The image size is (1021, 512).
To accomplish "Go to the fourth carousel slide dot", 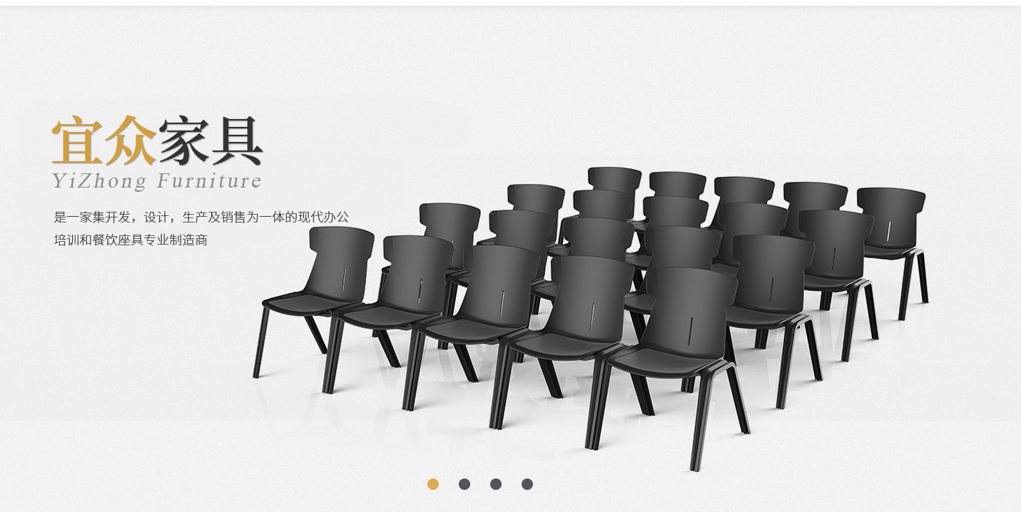I will click(x=527, y=484).
